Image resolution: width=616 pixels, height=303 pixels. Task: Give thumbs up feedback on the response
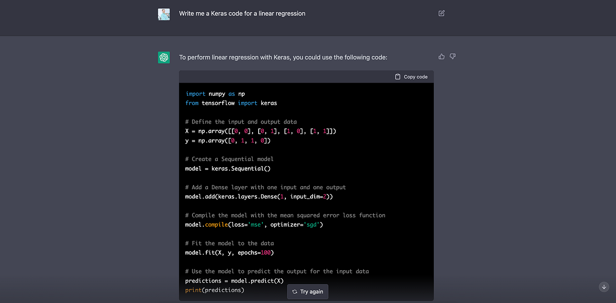point(441,56)
